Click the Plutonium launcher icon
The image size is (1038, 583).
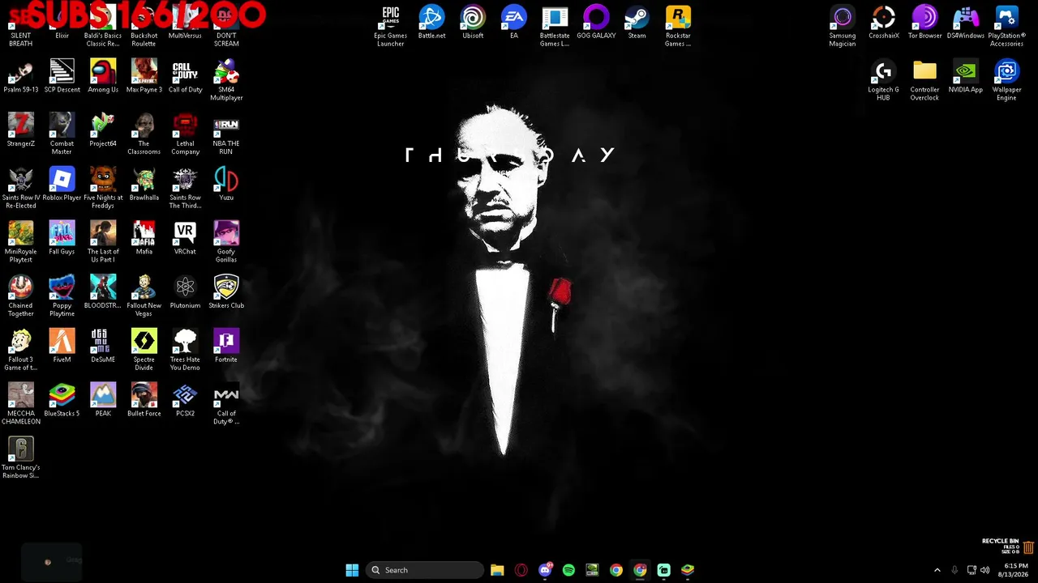[185, 292]
